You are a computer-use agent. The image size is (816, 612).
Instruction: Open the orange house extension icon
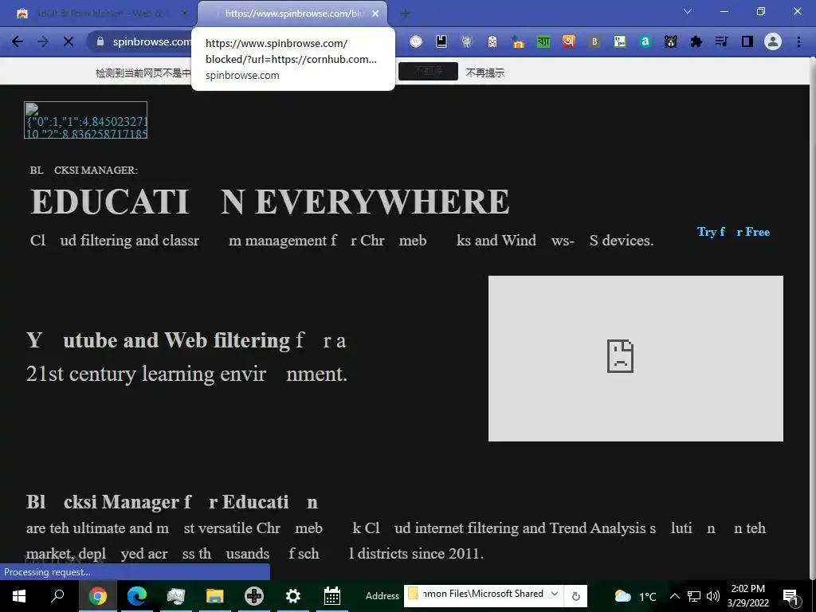point(518,41)
